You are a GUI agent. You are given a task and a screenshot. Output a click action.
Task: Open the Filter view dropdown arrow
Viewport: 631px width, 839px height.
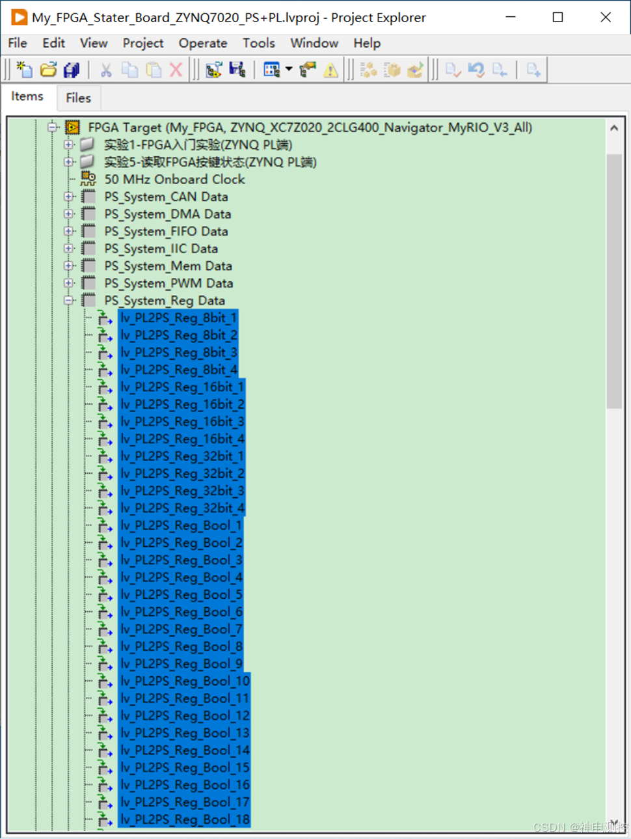tap(289, 69)
